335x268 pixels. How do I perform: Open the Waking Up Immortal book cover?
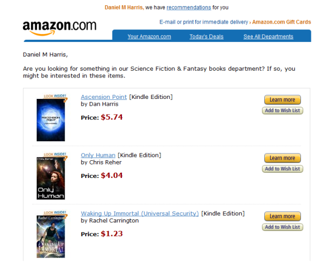(51, 237)
